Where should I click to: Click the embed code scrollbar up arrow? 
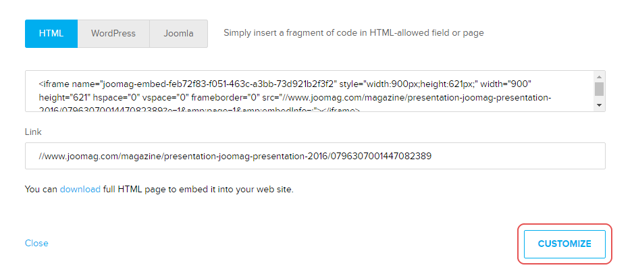(599, 76)
